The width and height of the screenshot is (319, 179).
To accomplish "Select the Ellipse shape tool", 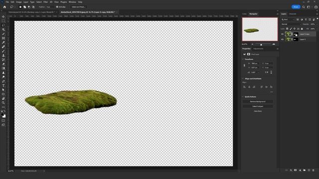I will [x=3, y=94].
